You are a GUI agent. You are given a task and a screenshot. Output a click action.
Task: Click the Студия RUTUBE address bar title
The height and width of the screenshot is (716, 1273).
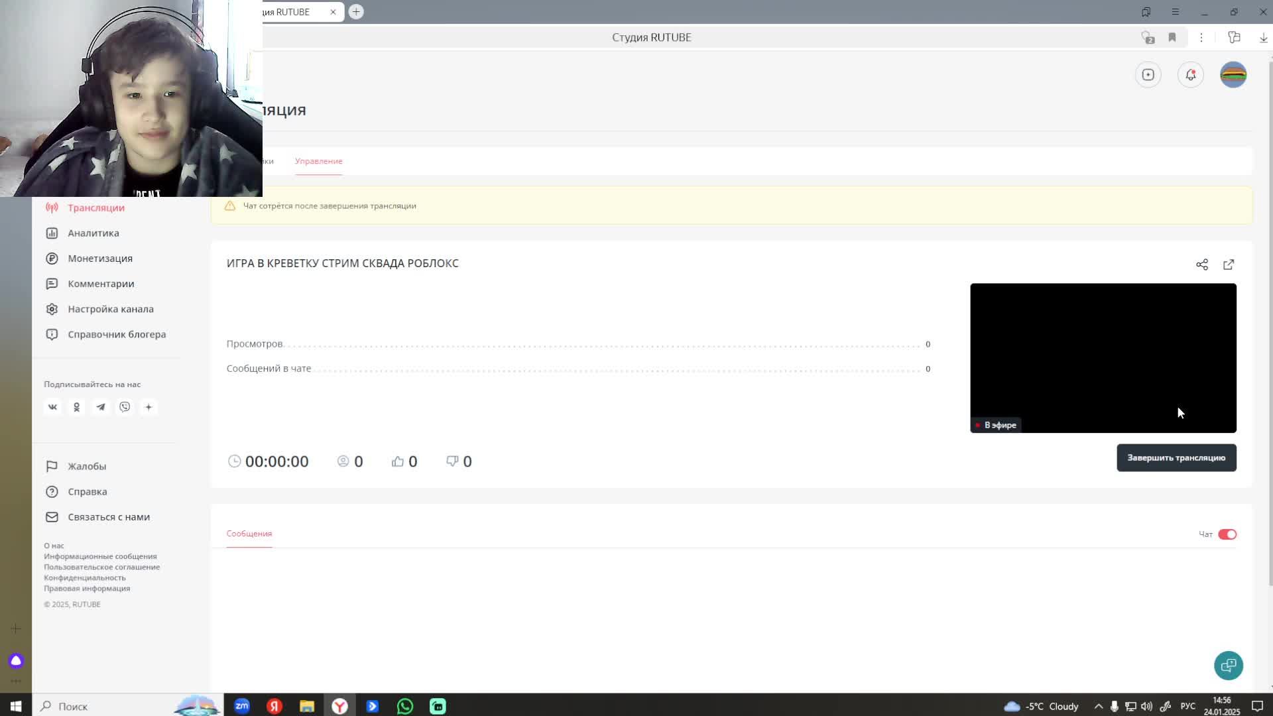(652, 38)
